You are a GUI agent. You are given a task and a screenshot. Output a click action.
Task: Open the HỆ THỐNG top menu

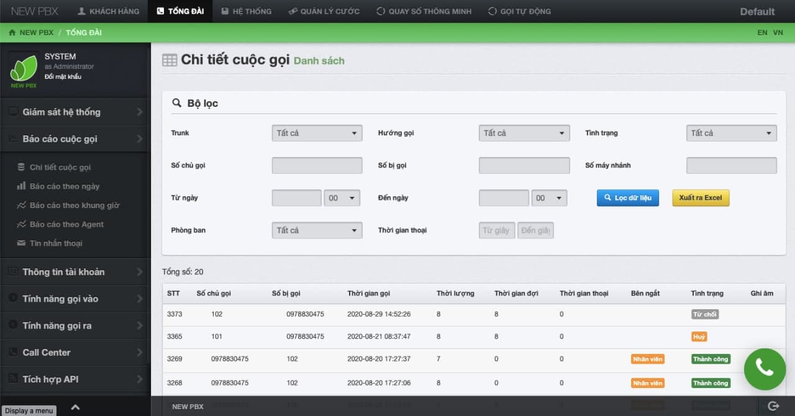(246, 11)
